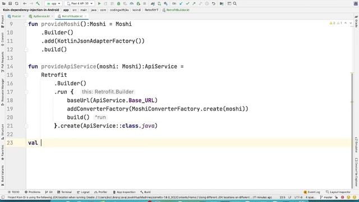Open the Layout Inspector panel
Viewport: 359px width, 202px height.
click(338, 192)
